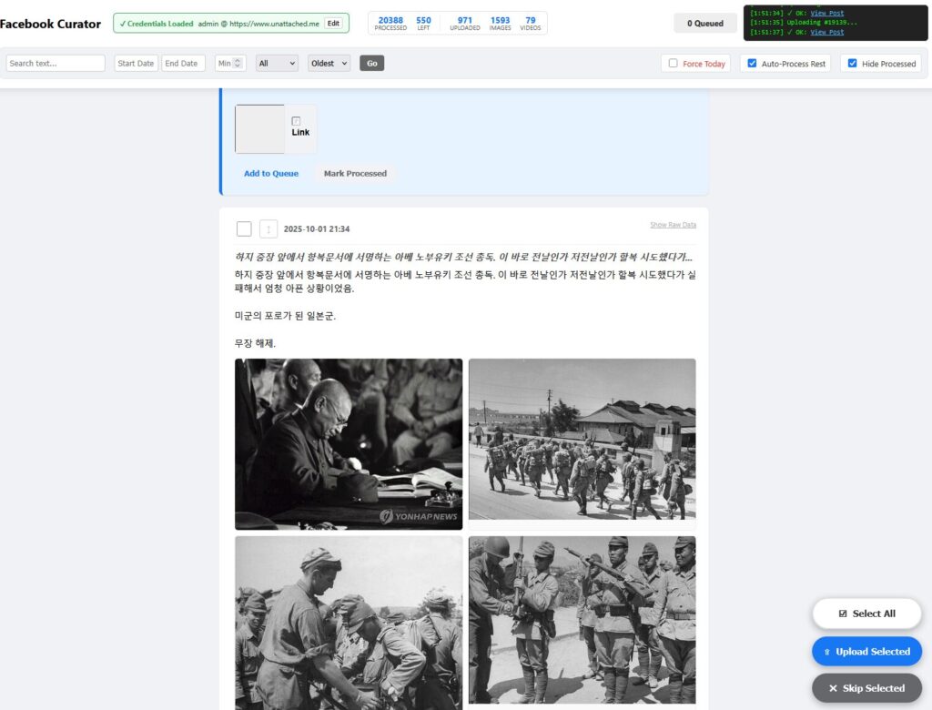Click the Min number stepper arrows
Image resolution: width=932 pixels, height=710 pixels.
[x=239, y=64]
